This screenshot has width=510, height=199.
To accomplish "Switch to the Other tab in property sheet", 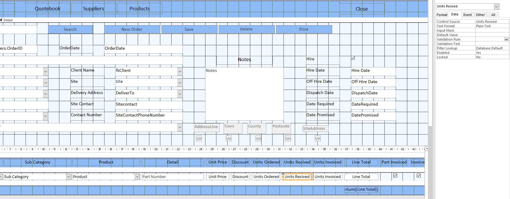I will [480, 15].
